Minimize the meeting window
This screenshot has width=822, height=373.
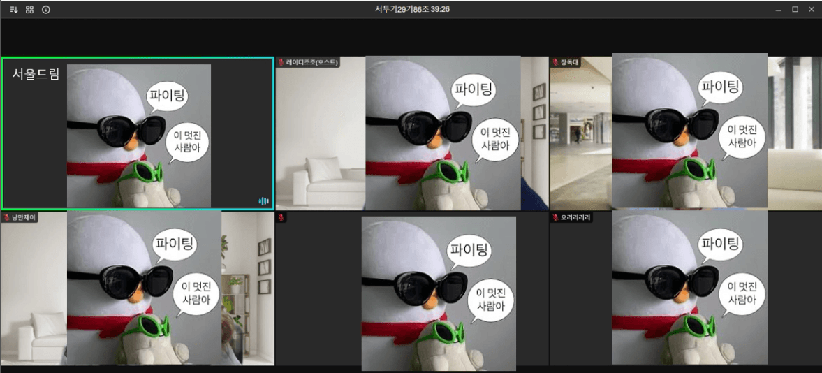[779, 10]
